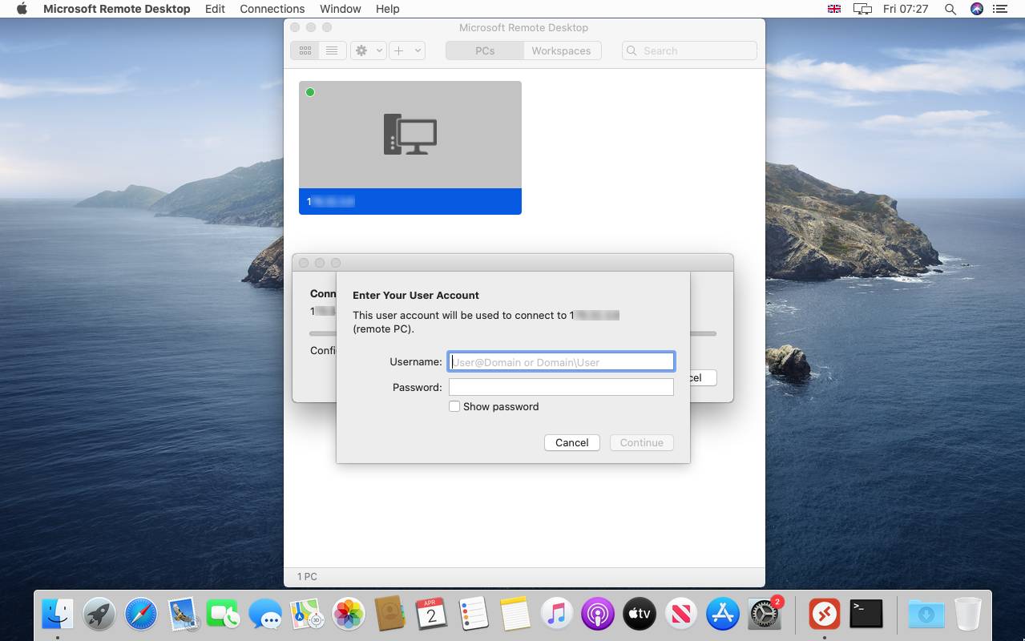This screenshot has width=1025, height=641.
Task: Focus the Search field in Remote Desktop
Action: click(x=689, y=50)
